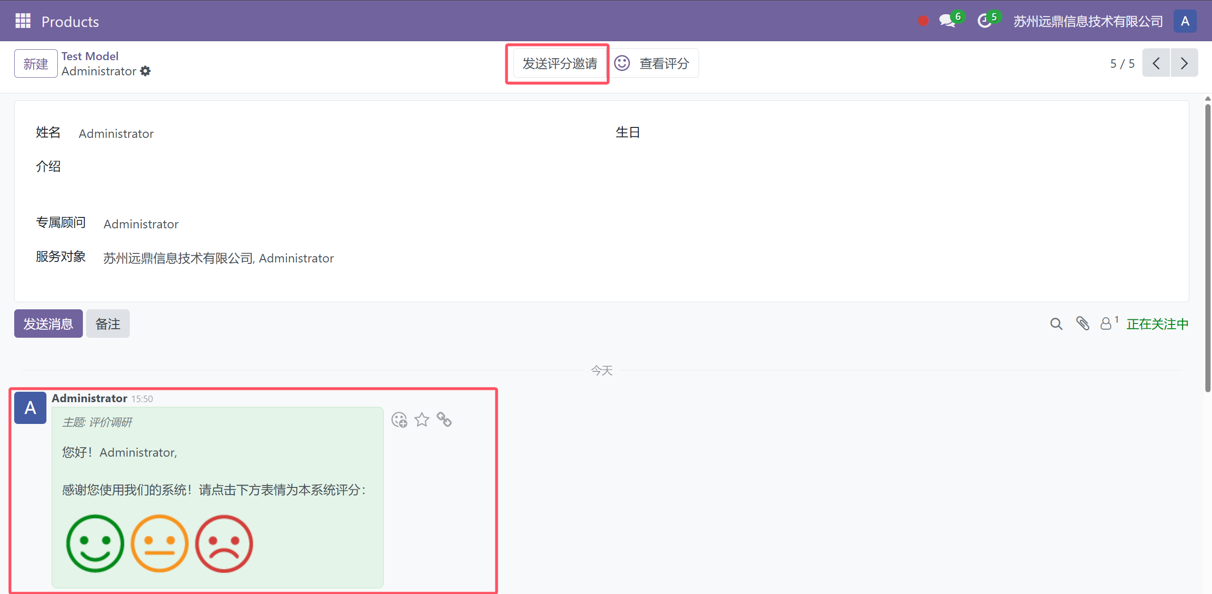Click the 发送评分邀请 button
This screenshot has height=594, width=1212.
click(x=559, y=63)
